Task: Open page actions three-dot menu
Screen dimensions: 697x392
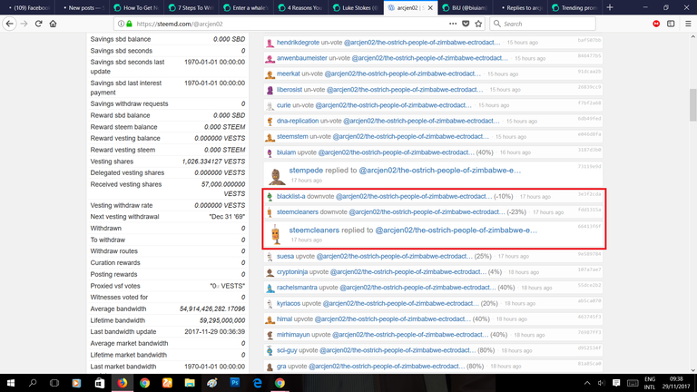Action: pyautogui.click(x=453, y=24)
